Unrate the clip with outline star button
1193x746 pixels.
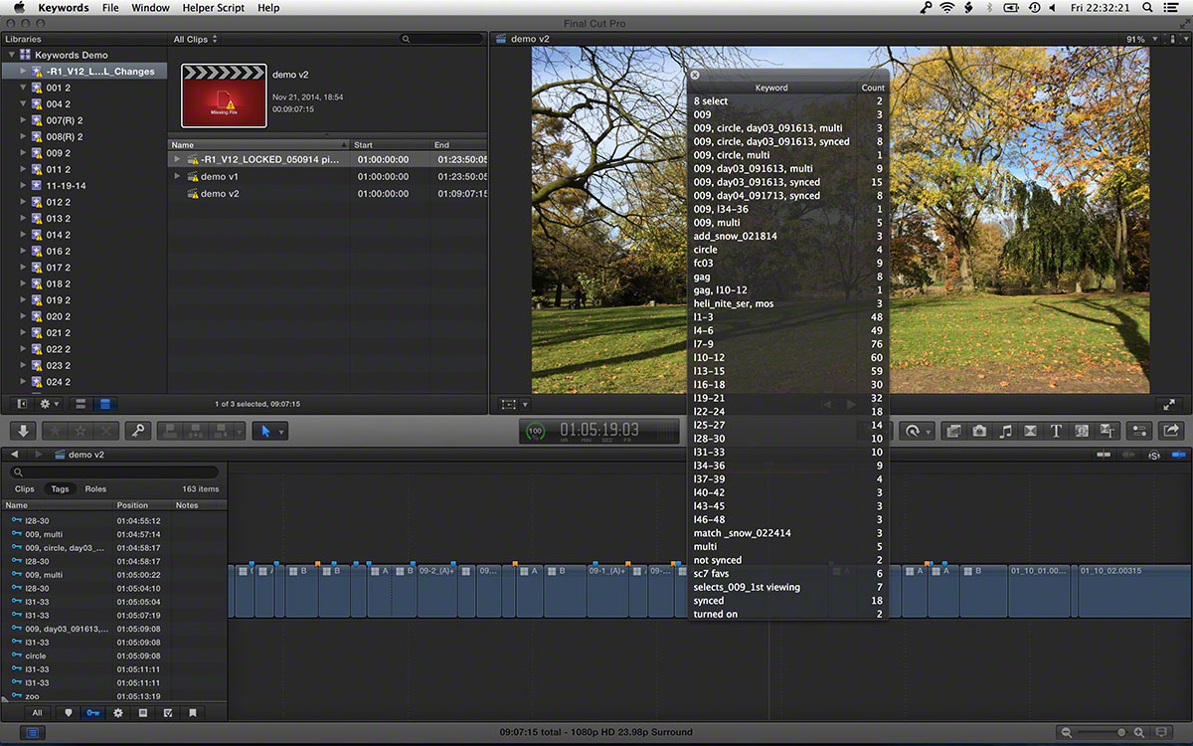click(80, 431)
